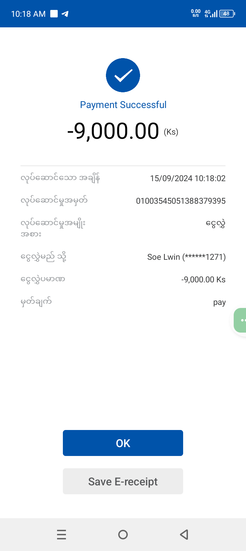Tap the transaction number 01003545051388379395

coord(181,201)
